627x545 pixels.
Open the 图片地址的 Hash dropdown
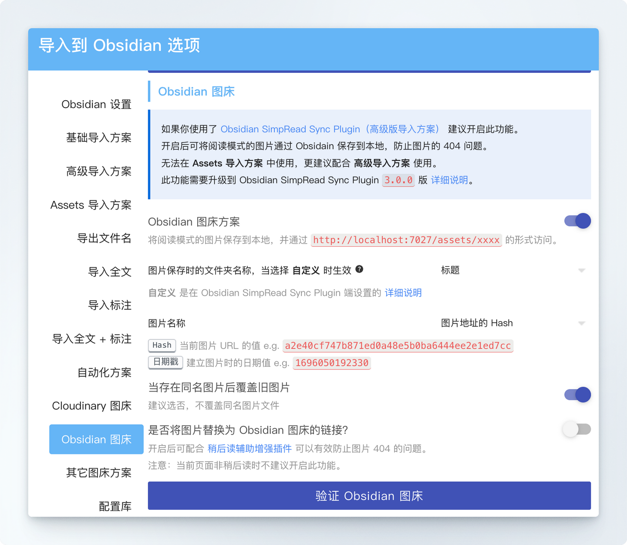pyautogui.click(x=513, y=323)
